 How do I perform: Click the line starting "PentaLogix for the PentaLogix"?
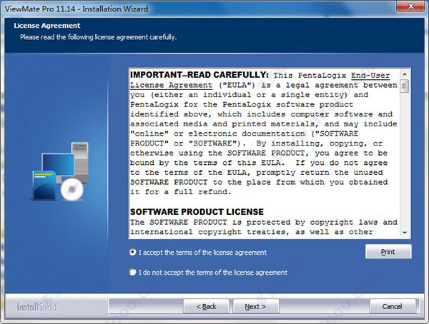pyautogui.click(x=242, y=105)
